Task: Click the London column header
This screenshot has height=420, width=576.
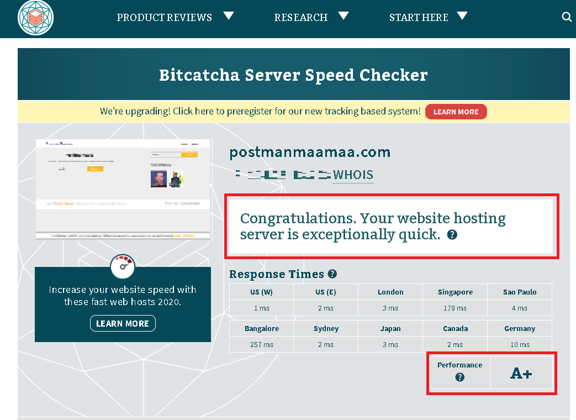Action: pyautogui.click(x=390, y=292)
